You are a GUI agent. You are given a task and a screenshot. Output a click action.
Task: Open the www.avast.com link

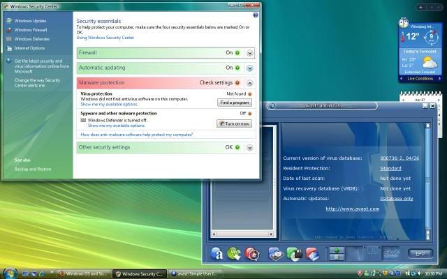(x=352, y=209)
